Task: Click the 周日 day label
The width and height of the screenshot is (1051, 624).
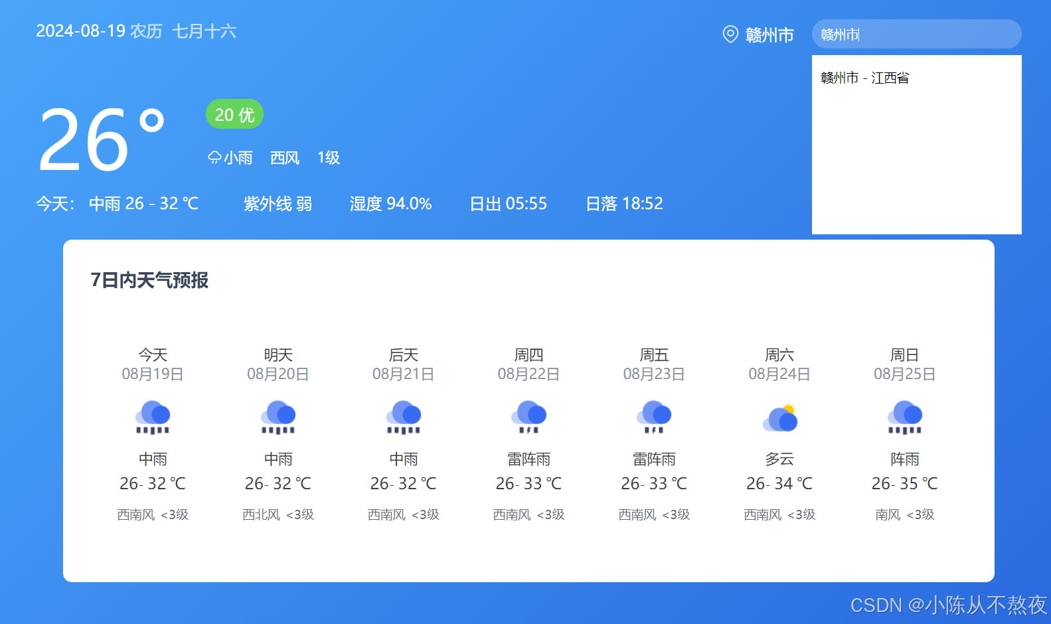Action: [x=905, y=355]
